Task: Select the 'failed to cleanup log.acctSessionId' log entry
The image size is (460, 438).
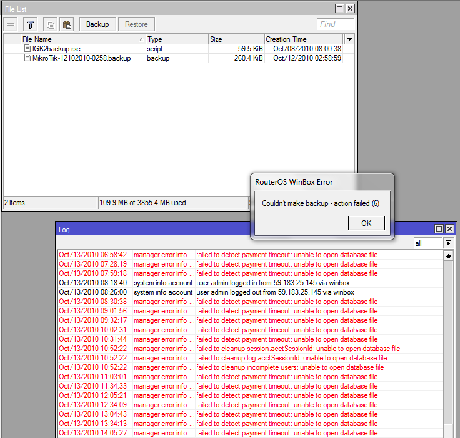Action: [250, 358]
